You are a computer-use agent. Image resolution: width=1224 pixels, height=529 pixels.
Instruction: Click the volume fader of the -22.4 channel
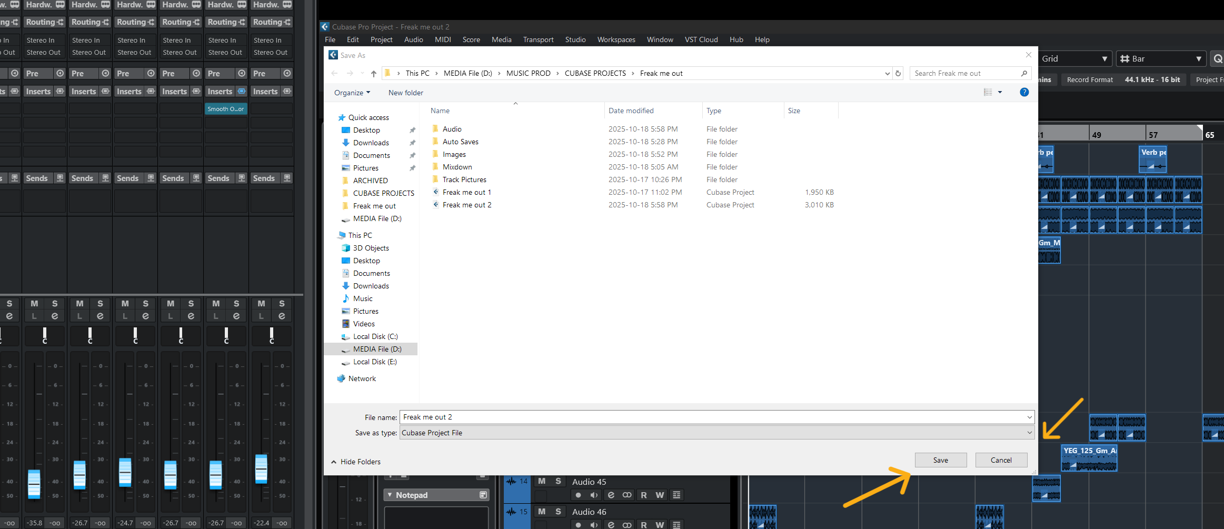[261, 468]
